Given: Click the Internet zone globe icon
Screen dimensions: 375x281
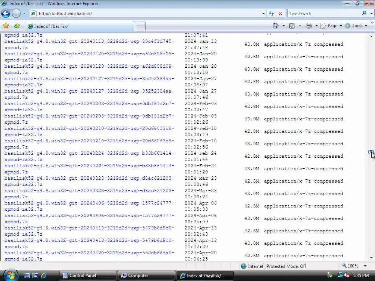Looking at the screenshot, I should pyautogui.click(x=244, y=266).
